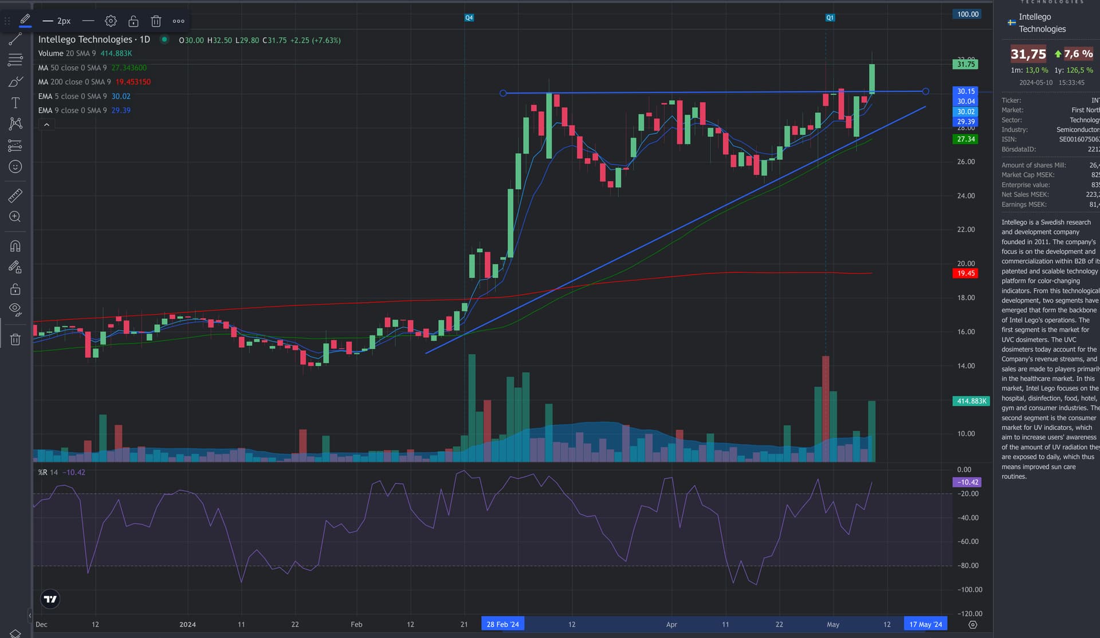Open the XABCD pattern tools
Screen dimensions: 1100x638
[15, 124]
